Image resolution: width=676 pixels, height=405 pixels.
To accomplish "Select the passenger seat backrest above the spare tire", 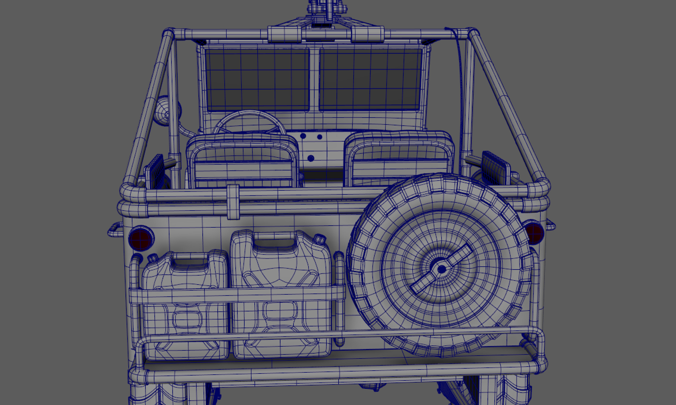I will [x=399, y=158].
